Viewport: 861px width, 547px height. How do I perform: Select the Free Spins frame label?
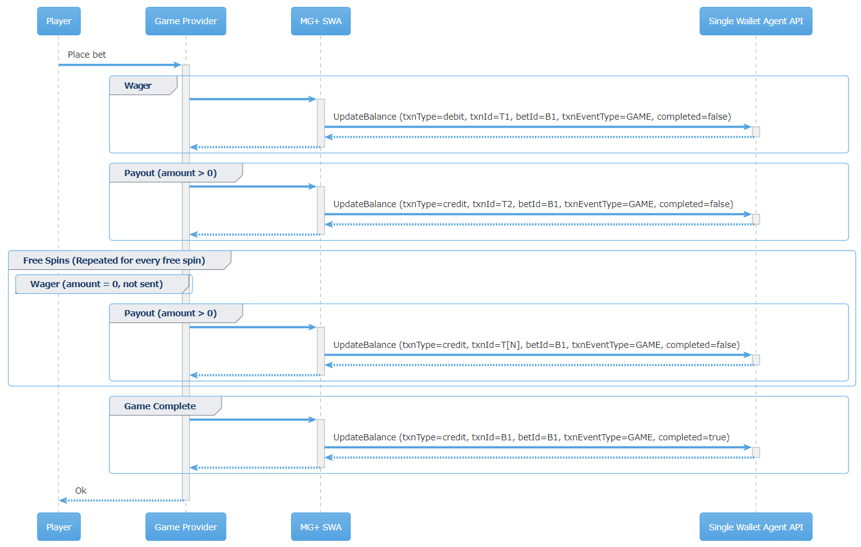click(114, 260)
